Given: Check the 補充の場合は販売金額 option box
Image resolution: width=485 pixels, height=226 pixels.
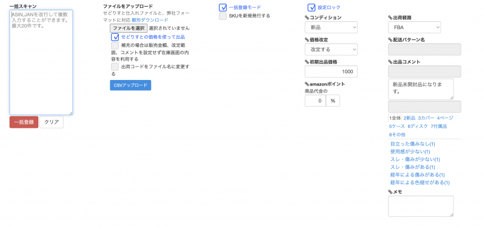Looking at the screenshot, I should point(115,46).
